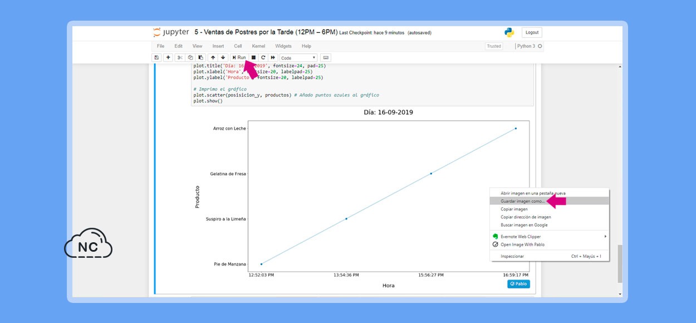Viewport: 696px width, 323px height.
Task: Click the scroll-down arrow of the page scrollbar
Action: click(620, 293)
